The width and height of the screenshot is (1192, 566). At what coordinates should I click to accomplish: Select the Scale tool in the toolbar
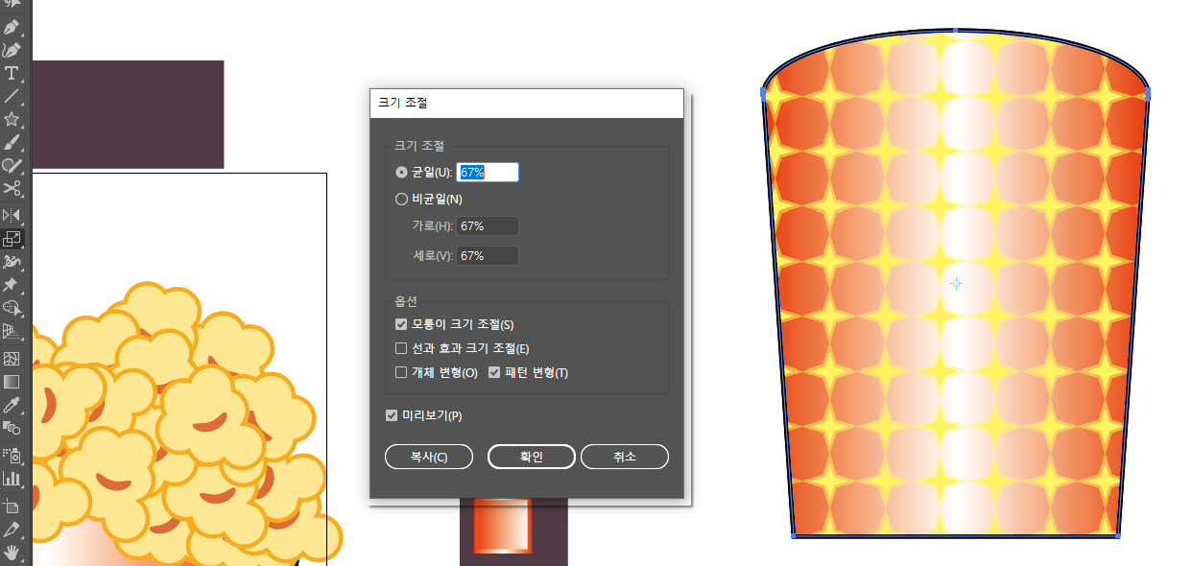pos(12,238)
